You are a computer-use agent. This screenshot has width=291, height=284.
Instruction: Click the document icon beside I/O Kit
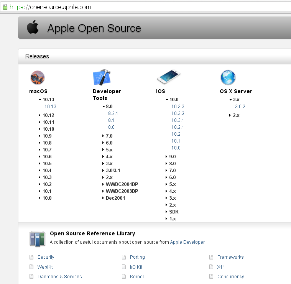124,267
